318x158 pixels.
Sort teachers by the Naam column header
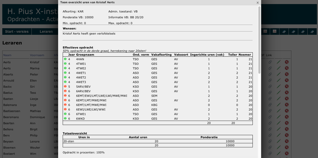point(7,55)
